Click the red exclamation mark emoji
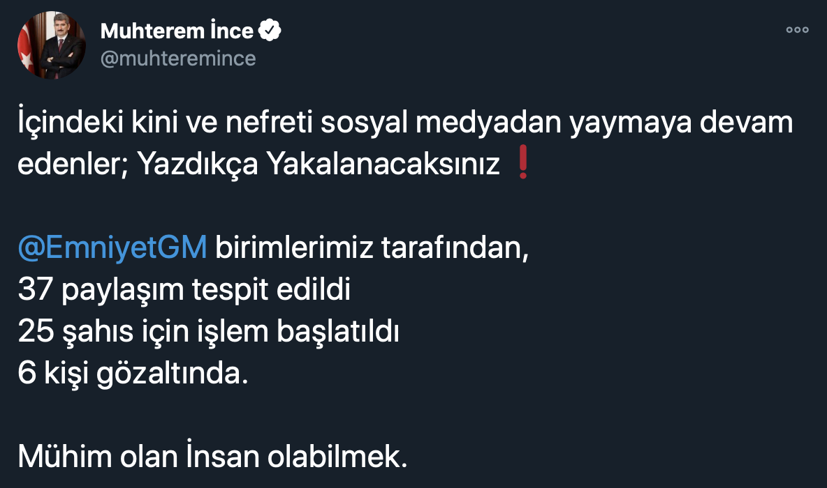 (x=521, y=165)
